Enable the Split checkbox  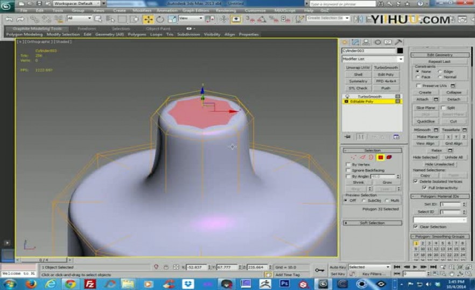click(443, 108)
